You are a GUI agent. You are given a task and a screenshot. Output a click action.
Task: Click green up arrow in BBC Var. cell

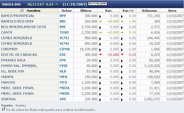click(x=100, y=21)
